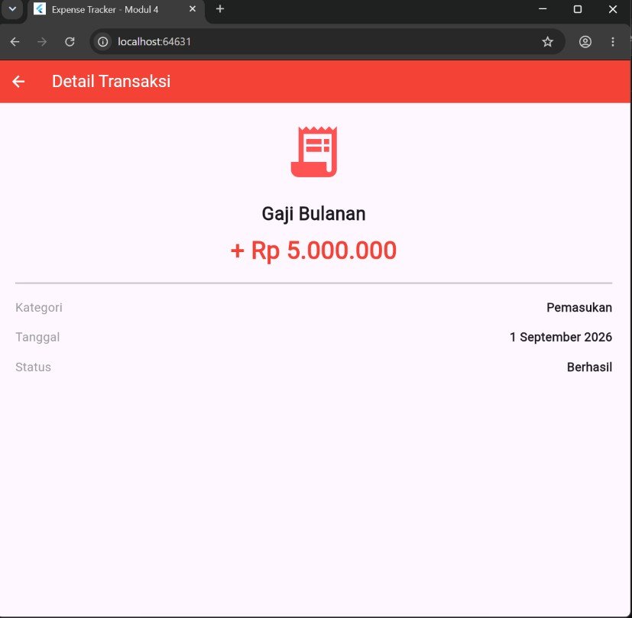The width and height of the screenshot is (632, 618).
Task: Close the Expense Tracker tab
Action: point(193,9)
